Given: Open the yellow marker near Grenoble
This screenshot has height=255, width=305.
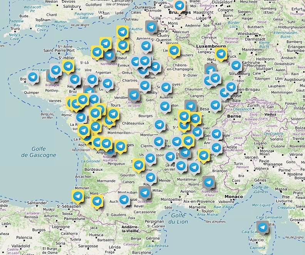Looking at the screenshot, I should (x=203, y=156).
